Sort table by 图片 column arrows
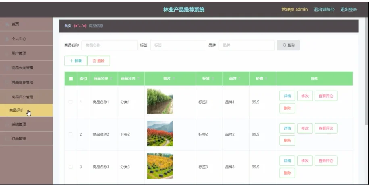This screenshot has height=185, width=369. [x=174, y=79]
